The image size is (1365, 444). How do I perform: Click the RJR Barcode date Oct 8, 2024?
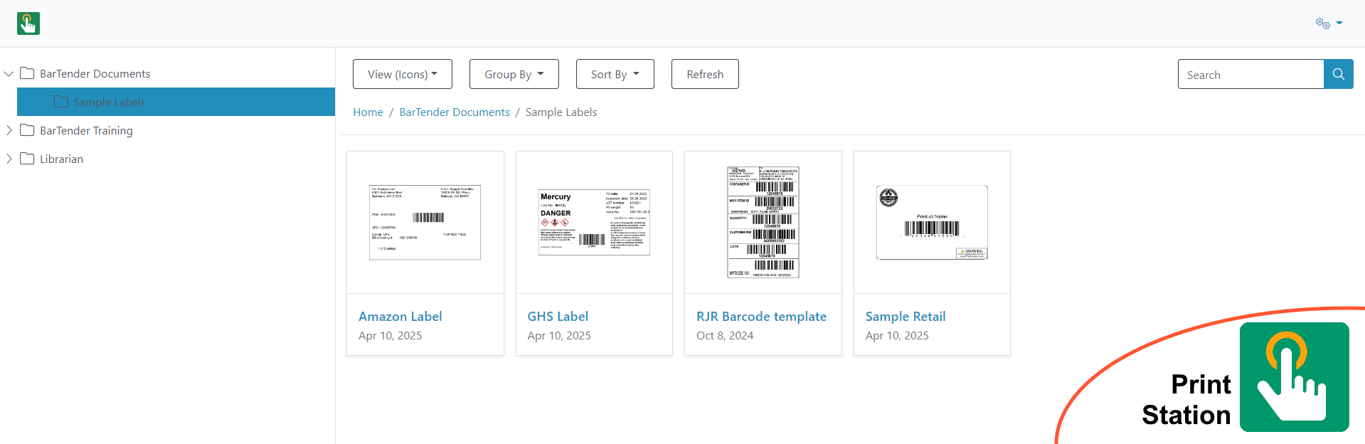click(725, 336)
